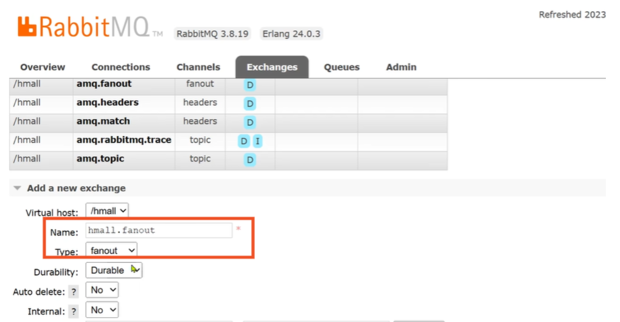Open the Auto delete dropdown
Image resolution: width=620 pixels, height=322 pixels.
coord(102,290)
